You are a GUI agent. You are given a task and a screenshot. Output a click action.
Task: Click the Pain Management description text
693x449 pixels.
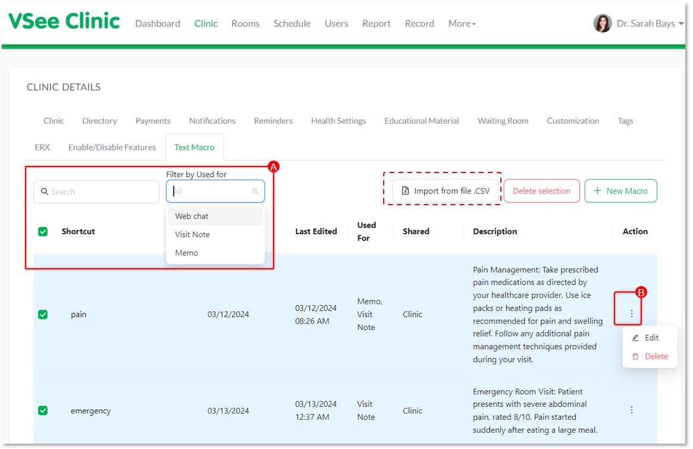(538, 314)
